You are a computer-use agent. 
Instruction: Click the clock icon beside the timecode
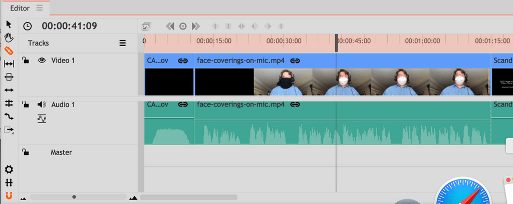pos(28,26)
